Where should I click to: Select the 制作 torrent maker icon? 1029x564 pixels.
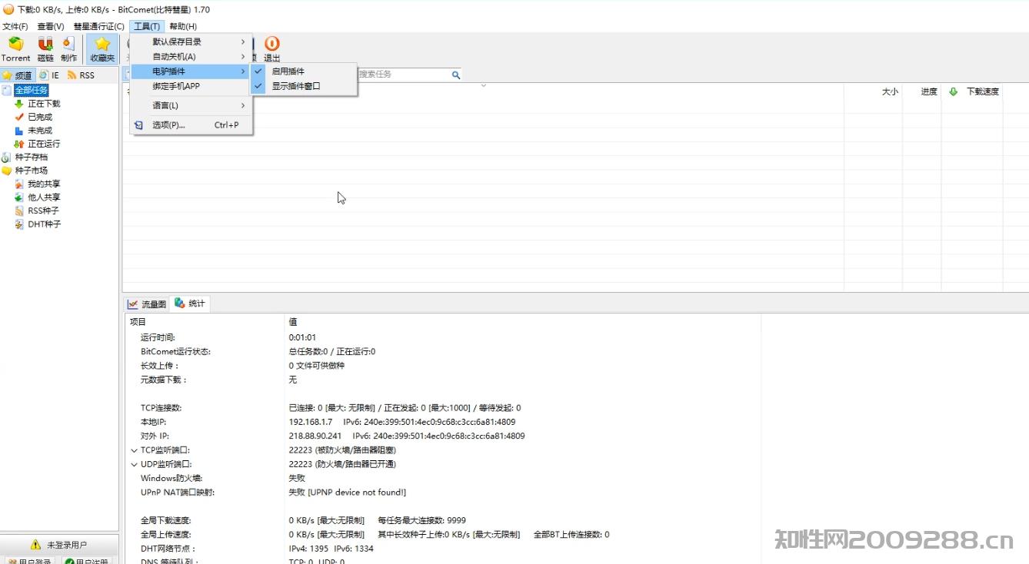[x=69, y=48]
